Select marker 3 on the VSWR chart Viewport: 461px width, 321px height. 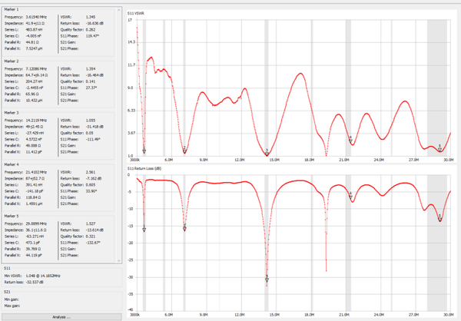(x=267, y=154)
